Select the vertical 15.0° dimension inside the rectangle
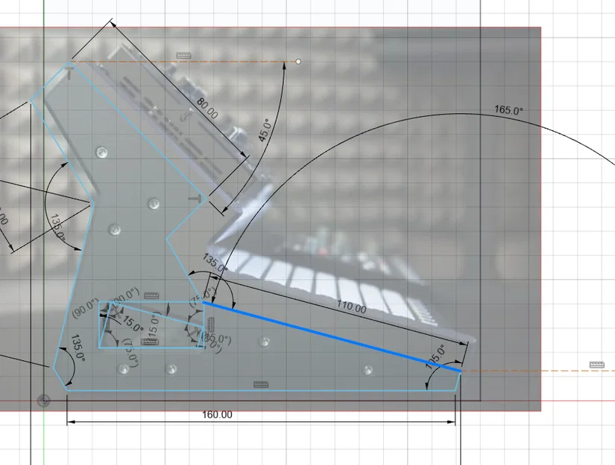 (x=153, y=325)
